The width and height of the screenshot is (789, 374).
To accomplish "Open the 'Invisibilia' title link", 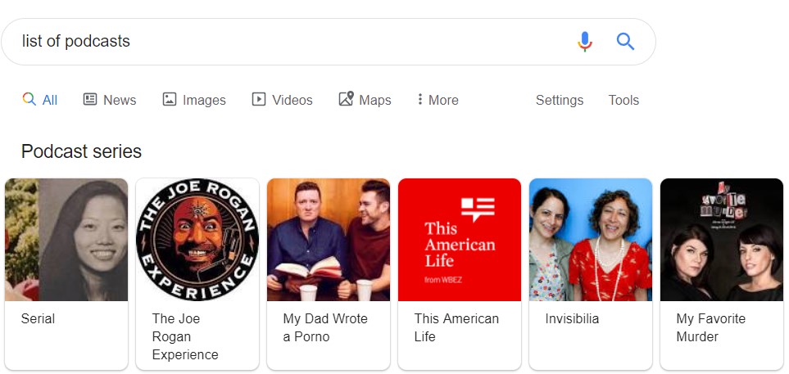I will pyautogui.click(x=572, y=318).
